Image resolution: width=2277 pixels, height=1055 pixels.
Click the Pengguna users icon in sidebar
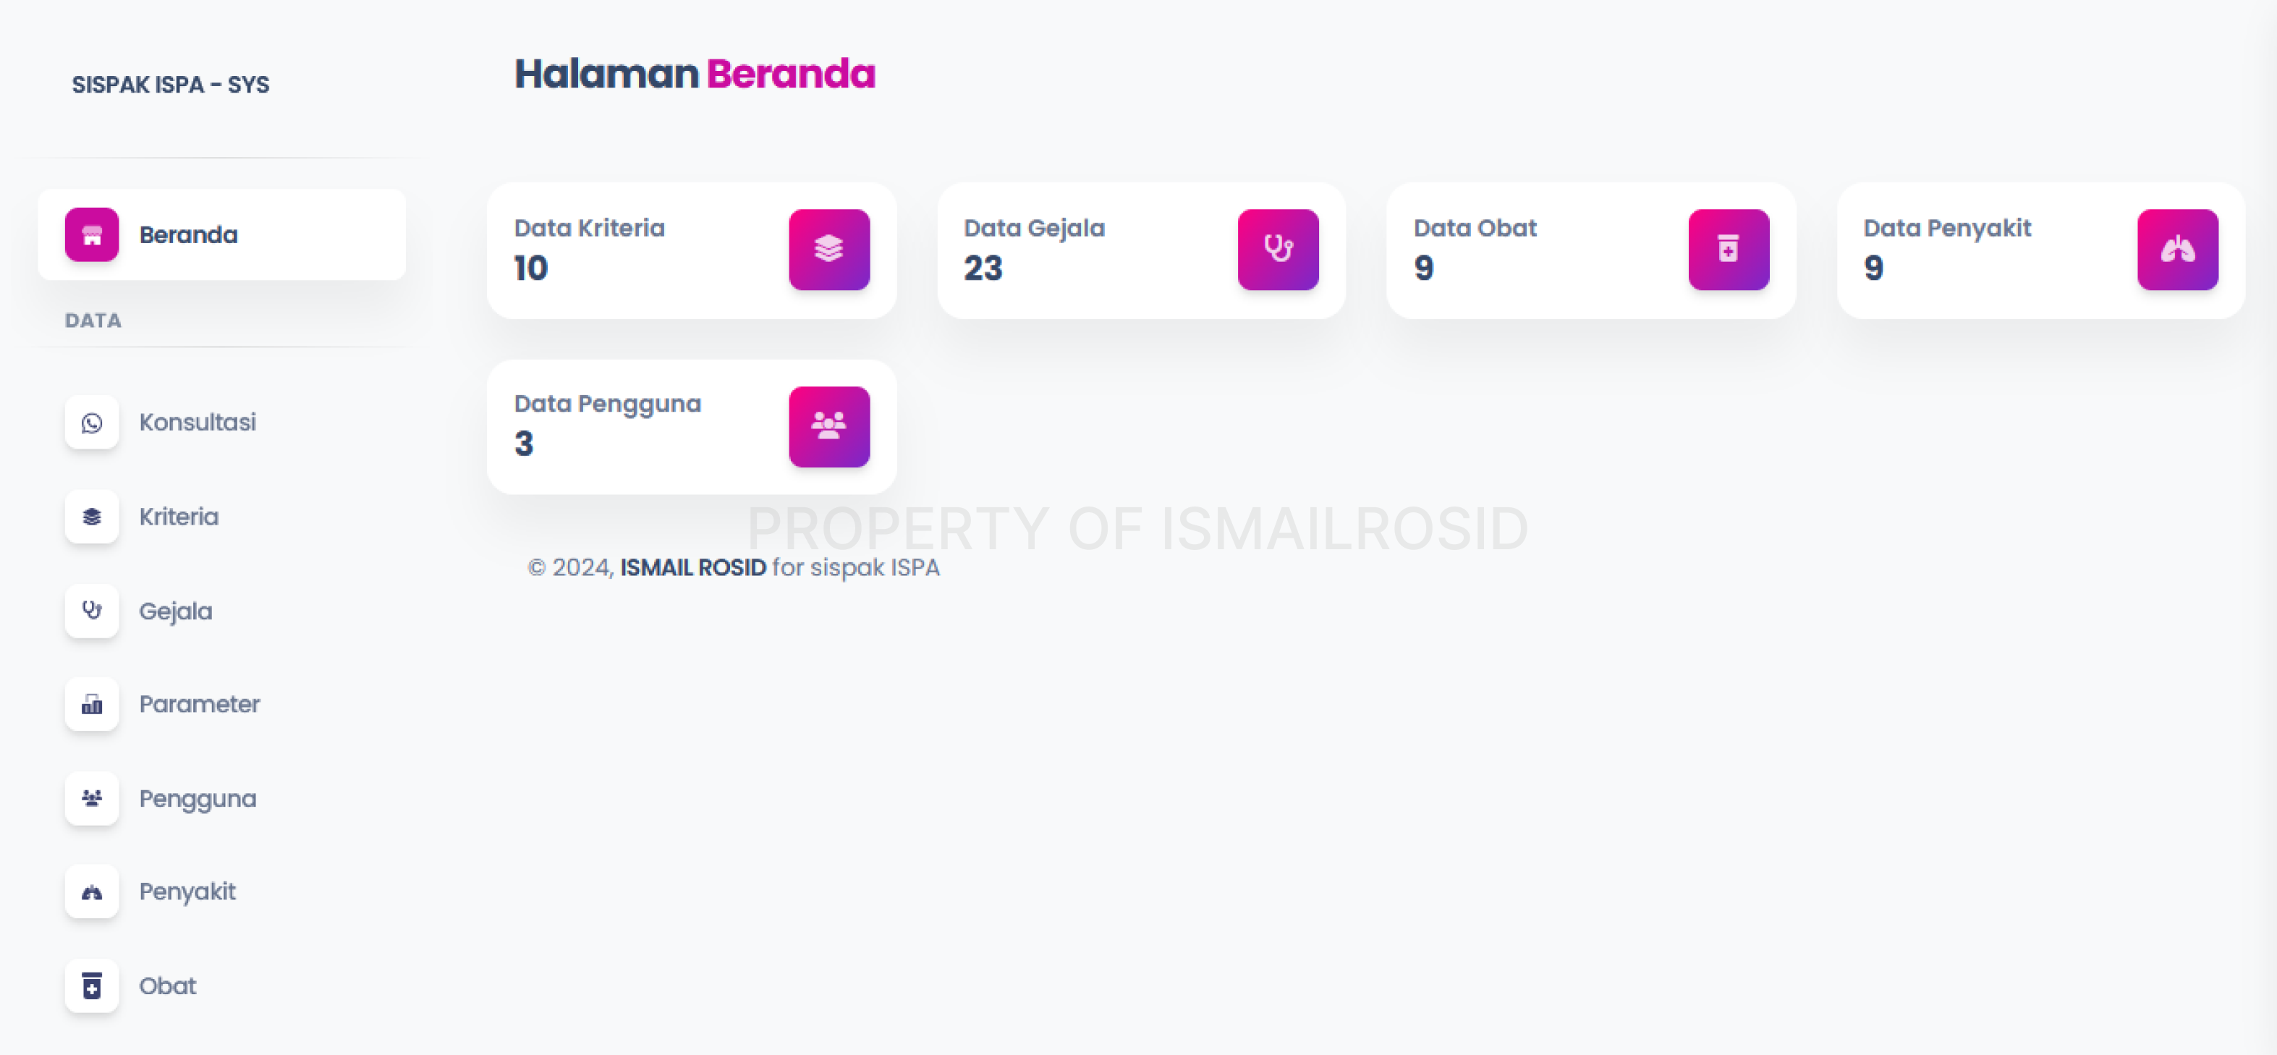[x=92, y=797]
